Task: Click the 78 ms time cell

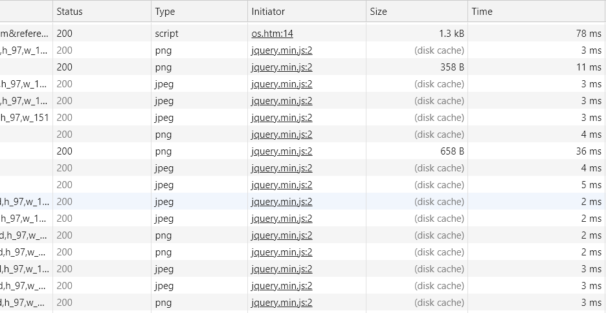Action: coord(589,34)
